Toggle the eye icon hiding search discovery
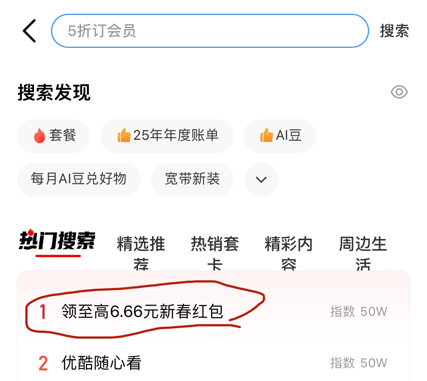Screen dimensions: 427x381 click(x=399, y=92)
